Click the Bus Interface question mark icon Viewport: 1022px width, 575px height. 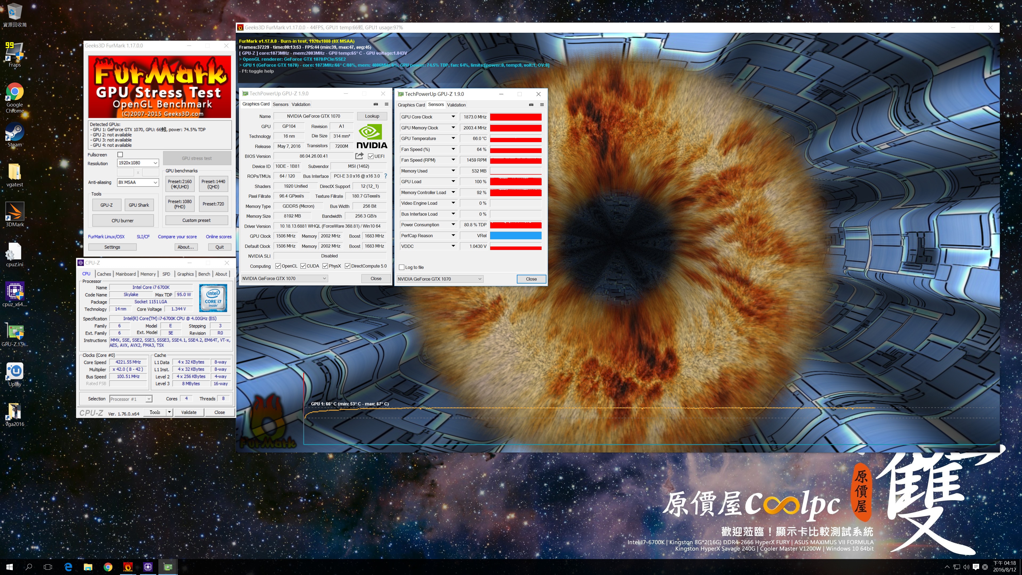point(385,176)
